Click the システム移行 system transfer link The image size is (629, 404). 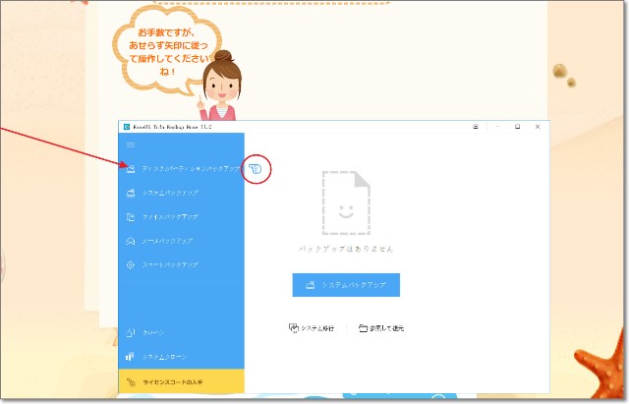pyautogui.click(x=311, y=327)
